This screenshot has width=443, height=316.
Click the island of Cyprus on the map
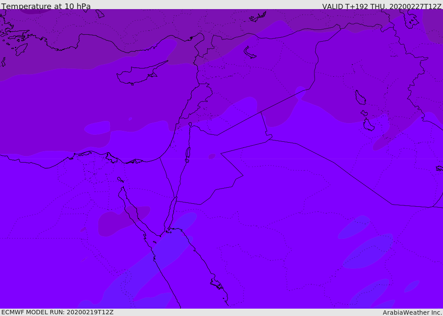[138, 75]
